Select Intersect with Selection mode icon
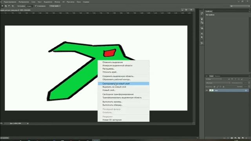251x141 pixels. pos(13,6)
